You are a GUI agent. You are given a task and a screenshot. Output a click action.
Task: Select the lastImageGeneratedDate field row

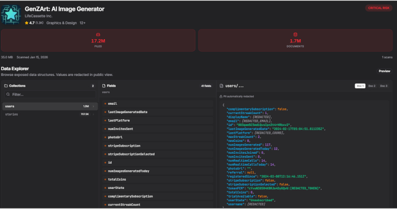[158, 112]
